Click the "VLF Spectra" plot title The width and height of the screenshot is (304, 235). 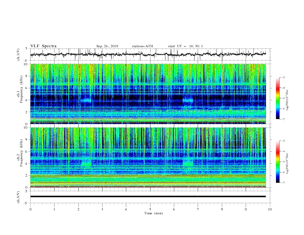pyautogui.click(x=43, y=46)
